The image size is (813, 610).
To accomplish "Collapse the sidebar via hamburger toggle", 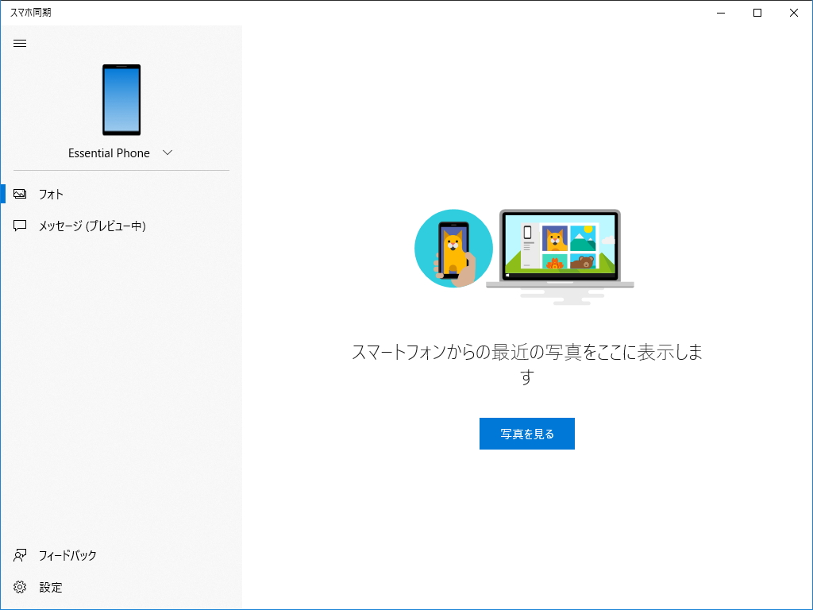I will 20,44.
